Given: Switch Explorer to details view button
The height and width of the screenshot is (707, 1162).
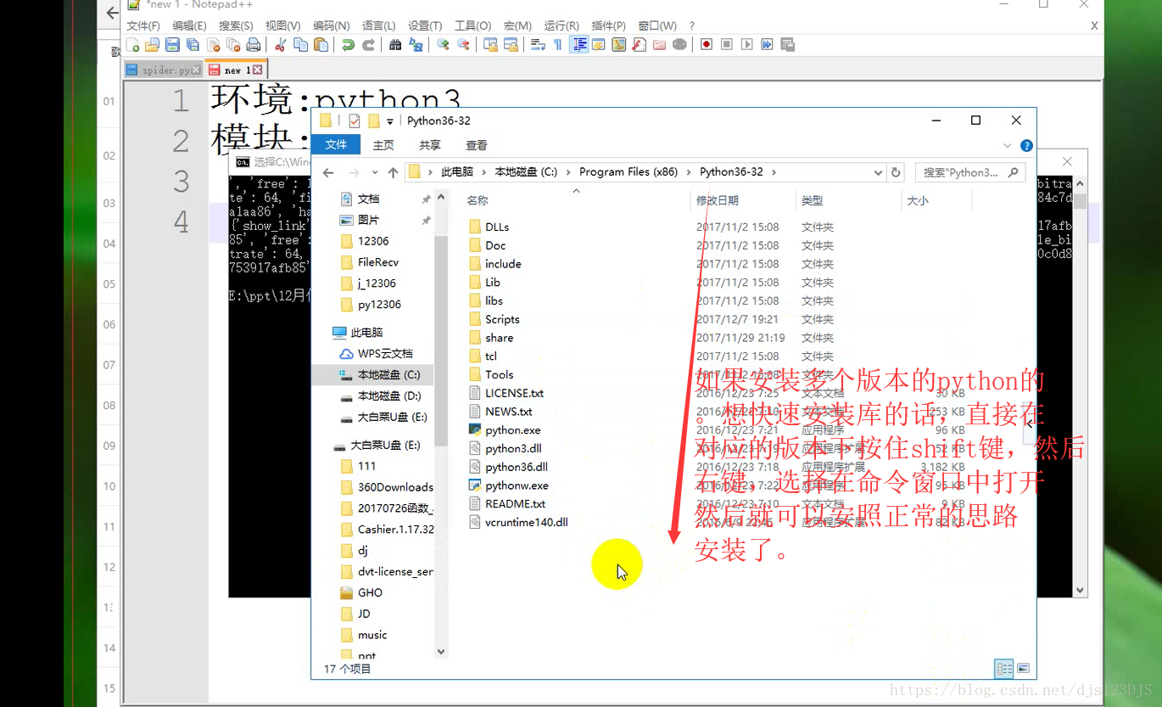Looking at the screenshot, I should pyautogui.click(x=1004, y=669).
